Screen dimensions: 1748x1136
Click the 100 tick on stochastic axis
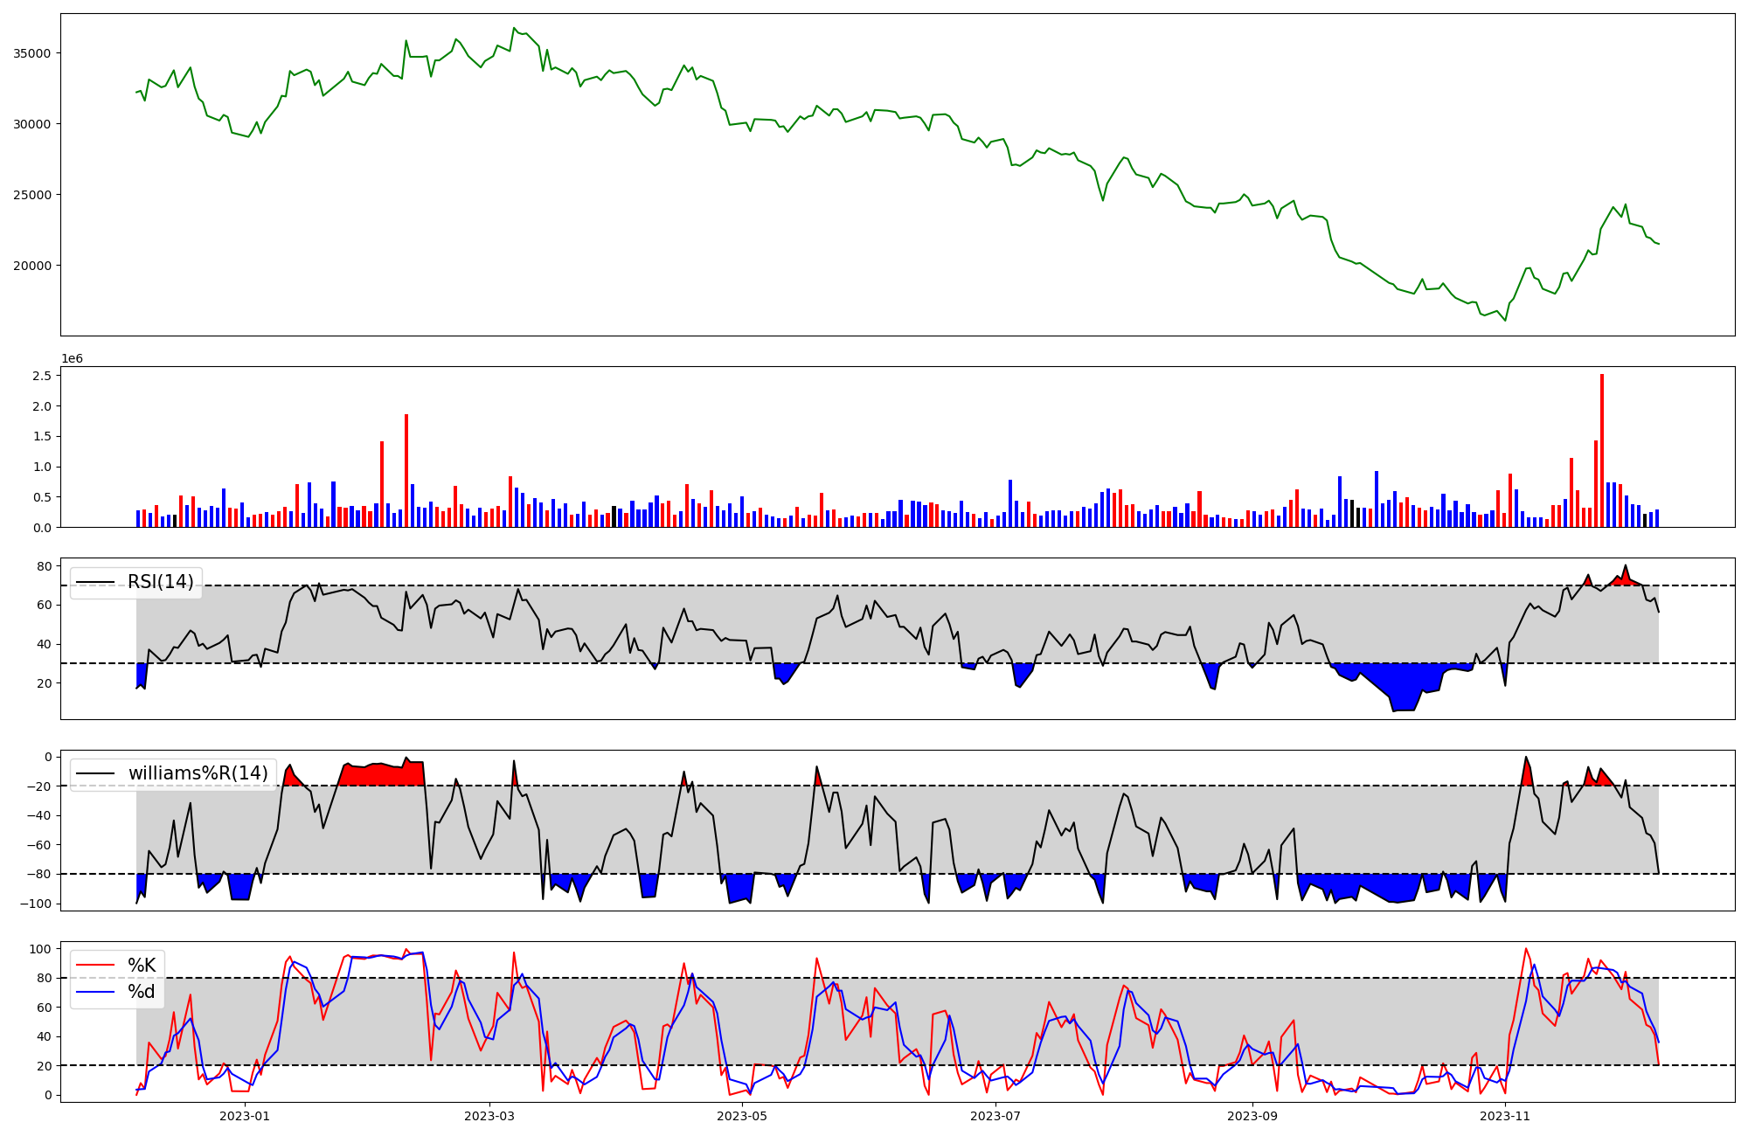pyautogui.click(x=40, y=949)
